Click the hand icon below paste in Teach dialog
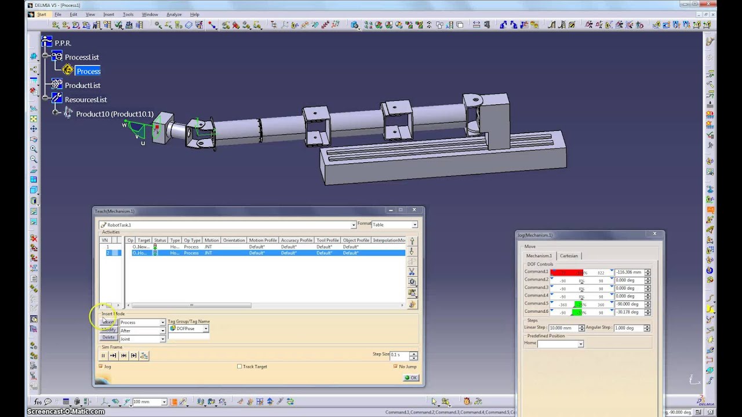742x417 pixels. 412,304
